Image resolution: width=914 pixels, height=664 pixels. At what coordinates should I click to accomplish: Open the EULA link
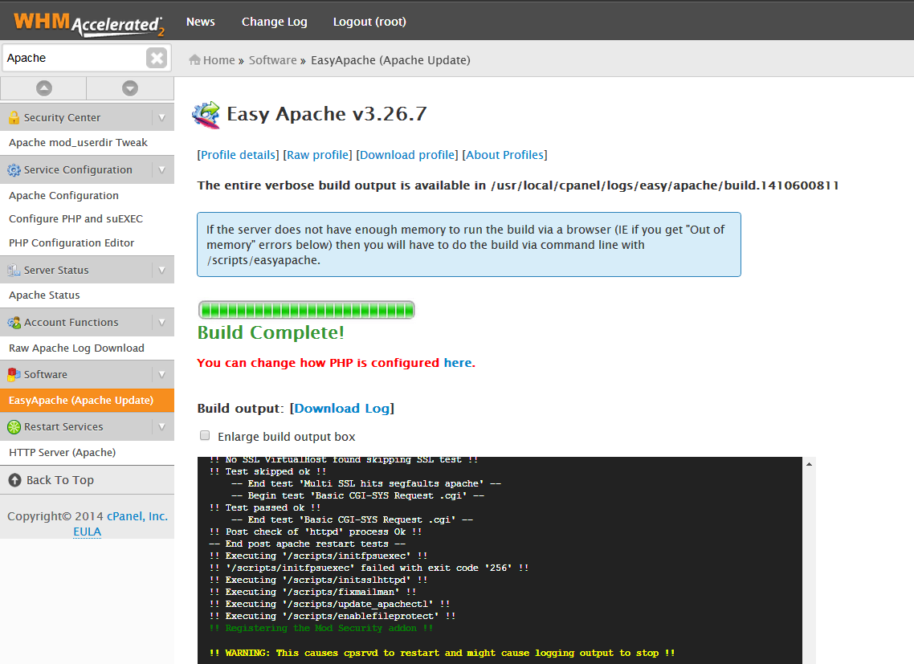click(x=88, y=532)
